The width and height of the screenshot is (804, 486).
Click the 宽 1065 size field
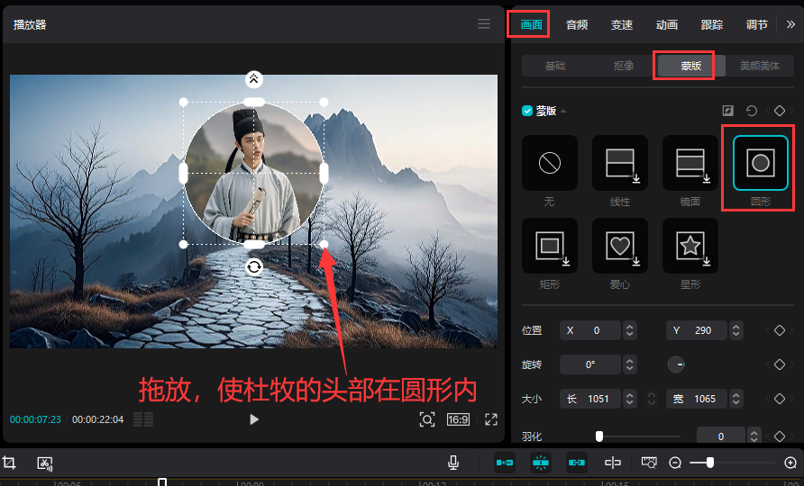click(x=697, y=399)
